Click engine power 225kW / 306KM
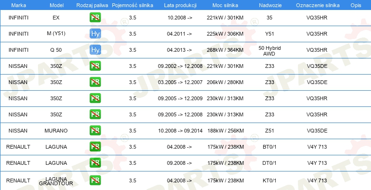371x190 pixels. click(225, 34)
